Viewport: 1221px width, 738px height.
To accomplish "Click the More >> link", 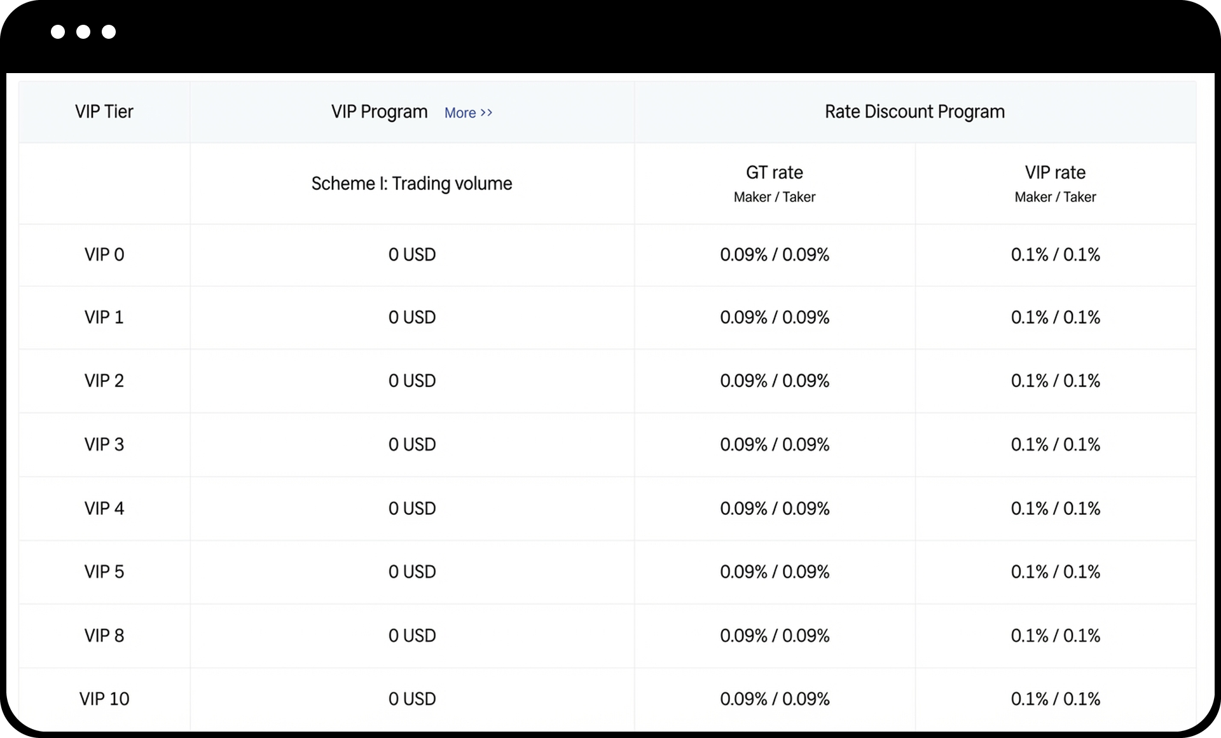I will coord(468,113).
